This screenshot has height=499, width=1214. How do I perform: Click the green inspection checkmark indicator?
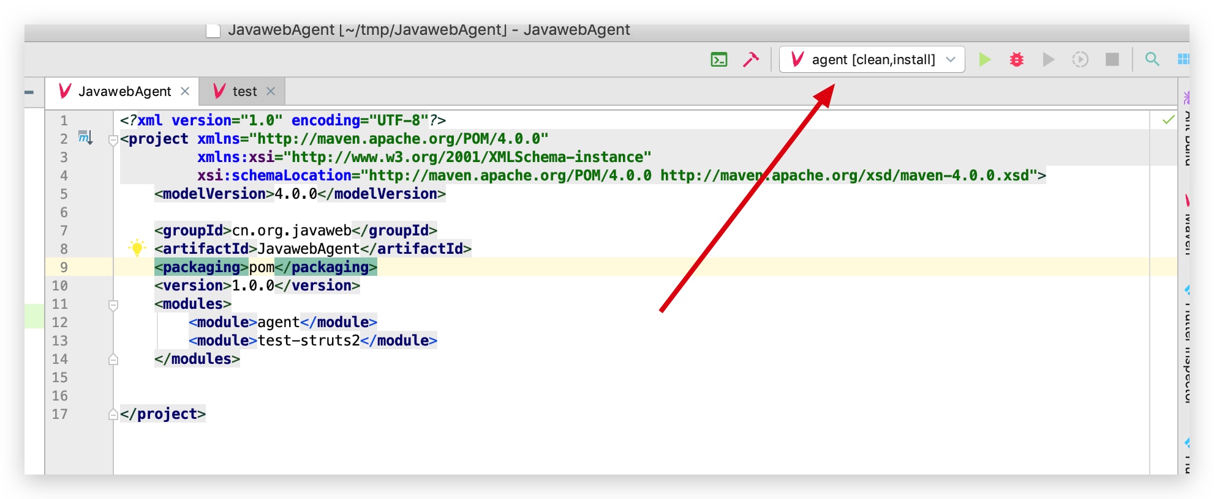click(x=1168, y=120)
